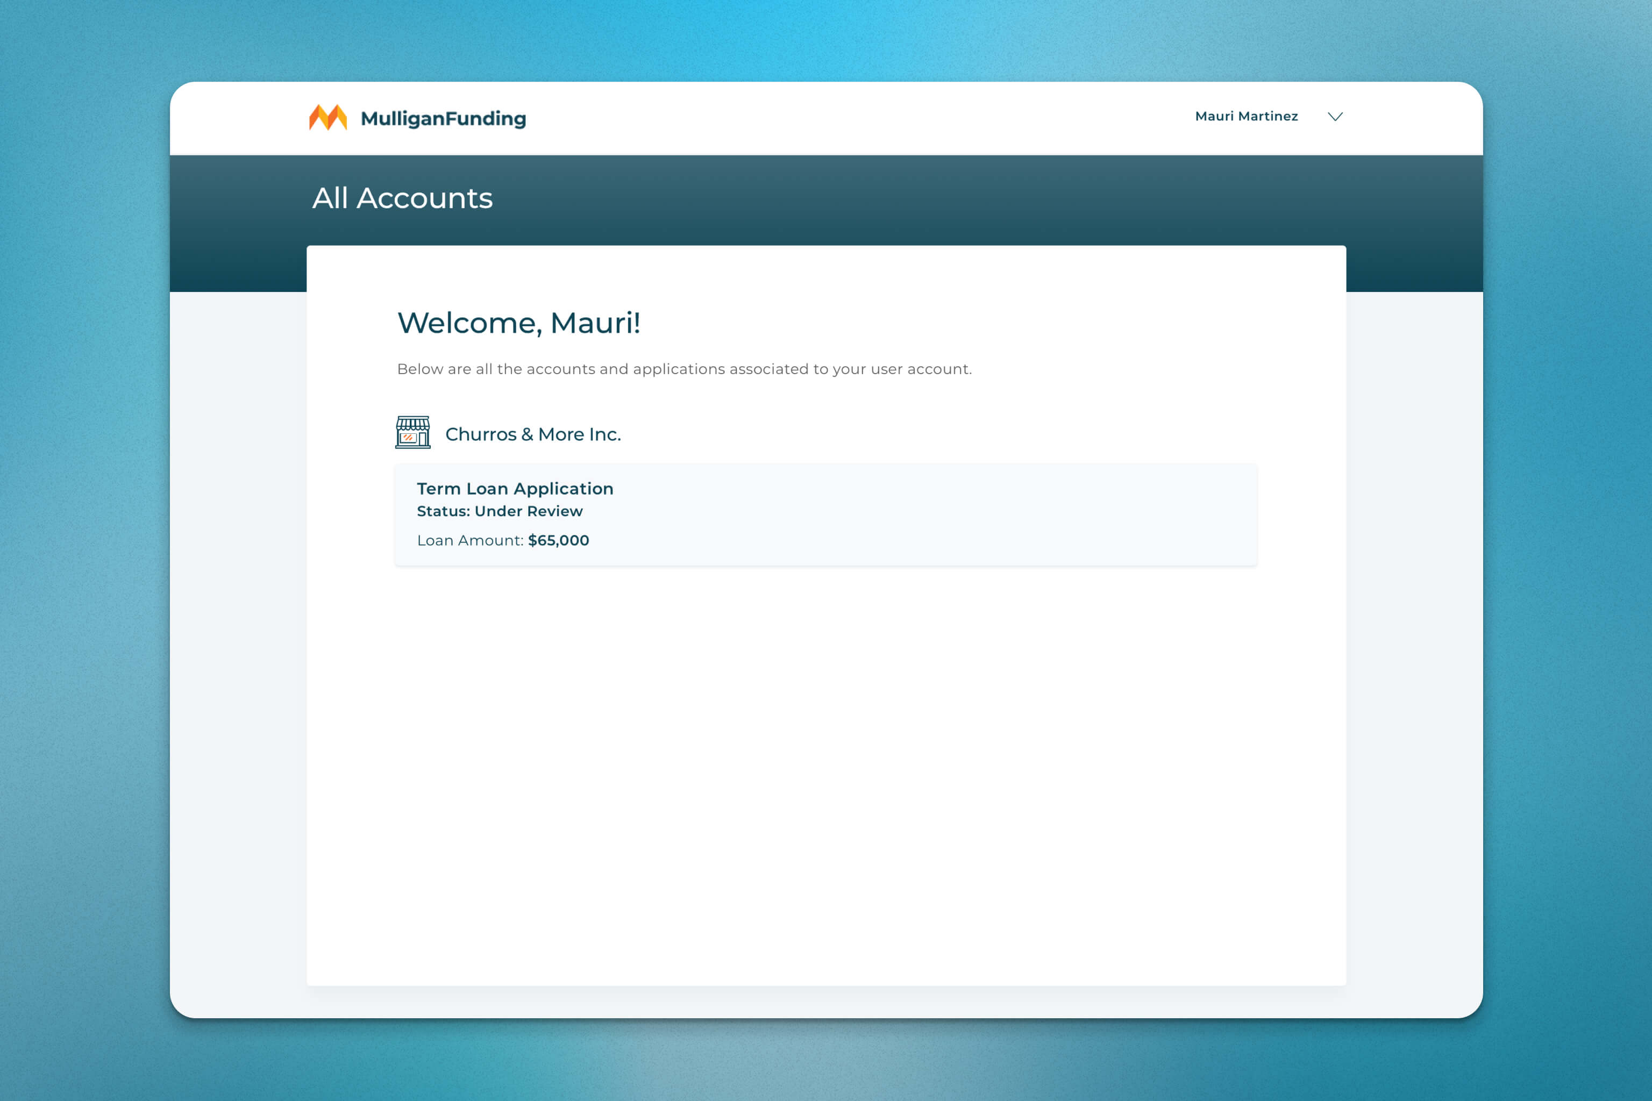
Task: Click the Mauri Martinez user name
Action: coord(1246,117)
